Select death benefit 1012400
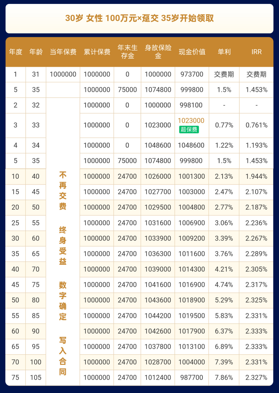 [x=158, y=377]
